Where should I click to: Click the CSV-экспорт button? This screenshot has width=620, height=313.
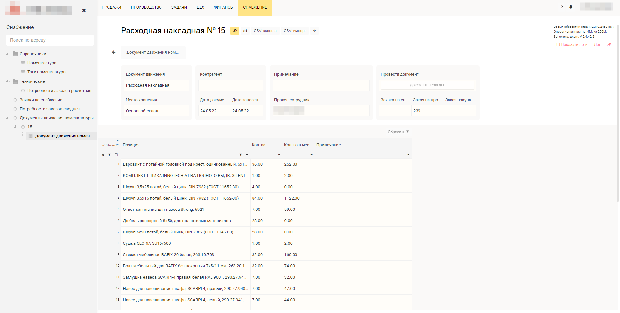point(265,31)
